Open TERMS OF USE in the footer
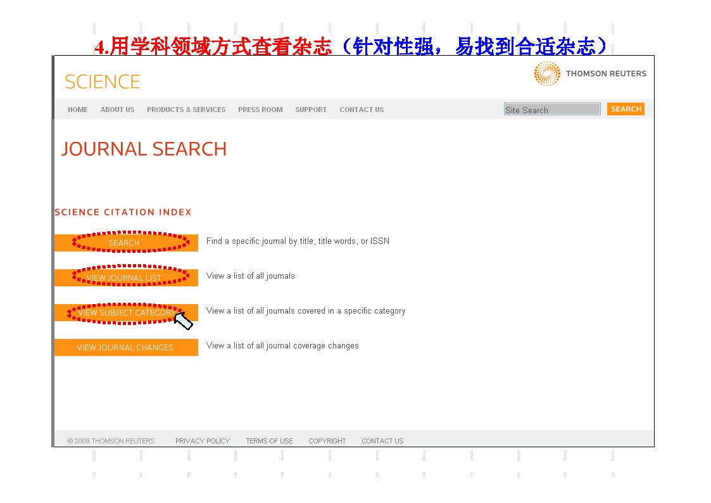The height and width of the screenshot is (503, 711). (x=269, y=441)
